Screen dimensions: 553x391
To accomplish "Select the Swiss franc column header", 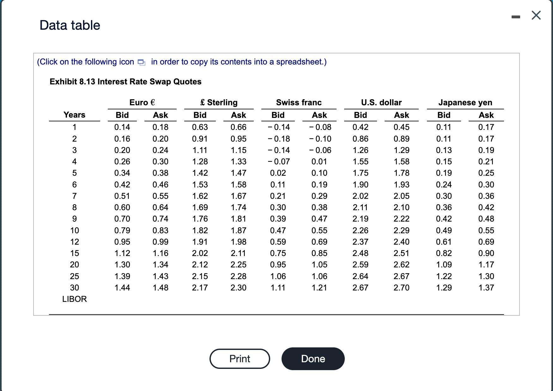I will click(299, 102).
